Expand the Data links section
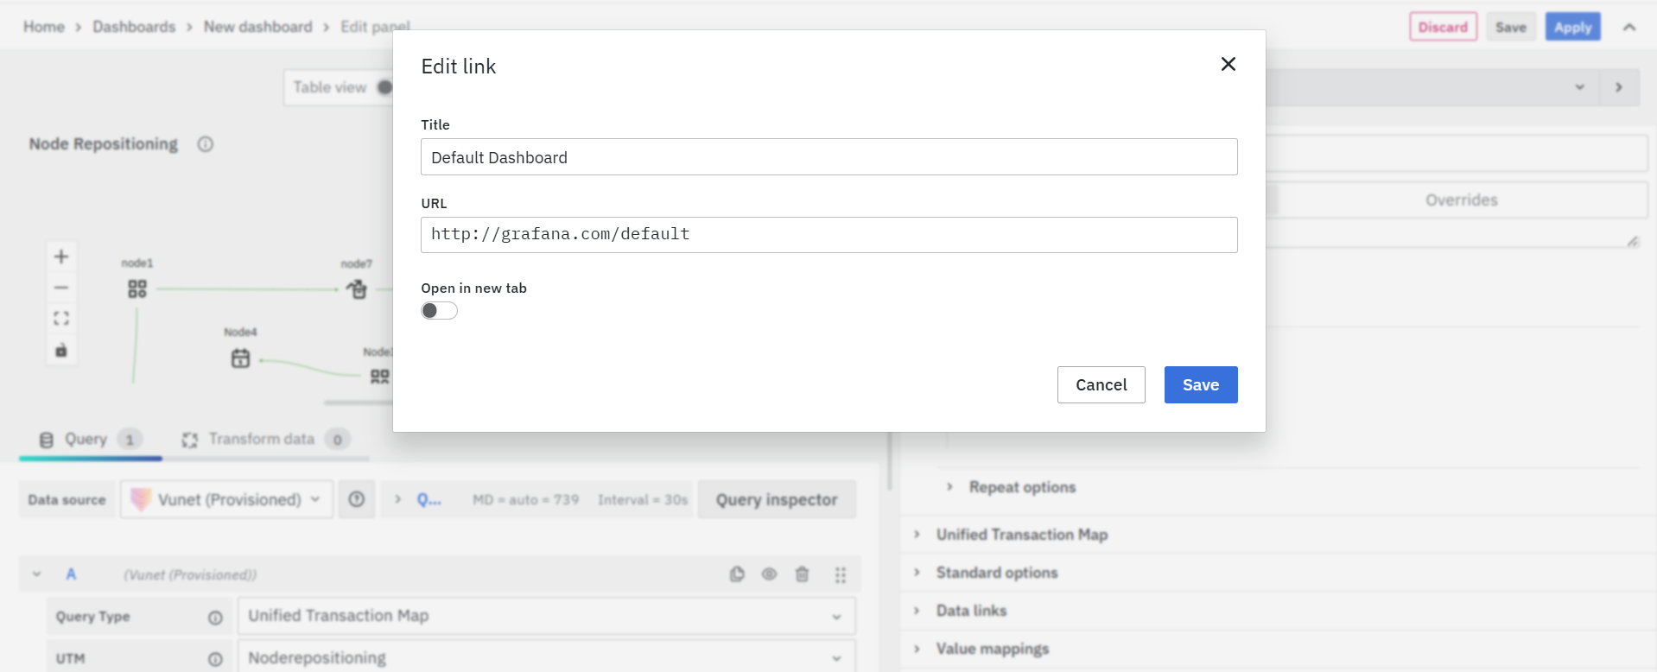The image size is (1657, 672). coord(971,611)
